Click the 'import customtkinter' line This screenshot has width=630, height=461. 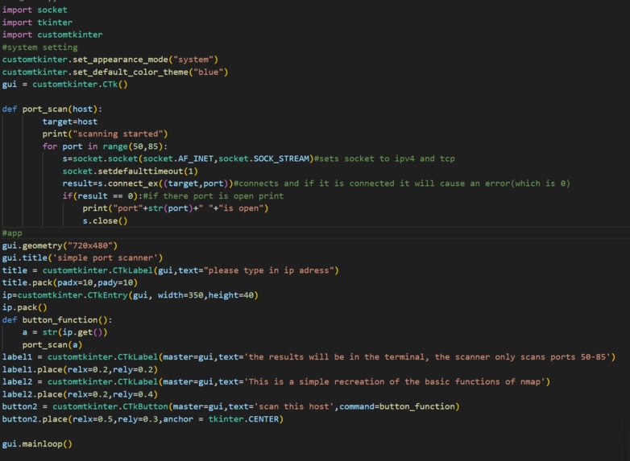click(x=52, y=35)
